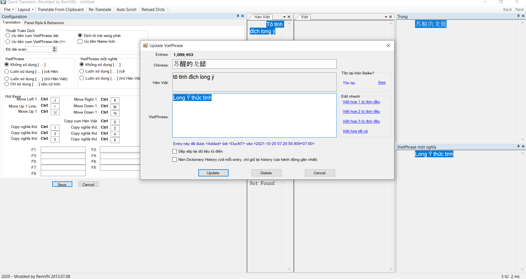Image resolution: width=526 pixels, height=279 pixels.
Task: Open the Hán Việt panel dropdown arrow
Action: pyautogui.click(x=284, y=17)
